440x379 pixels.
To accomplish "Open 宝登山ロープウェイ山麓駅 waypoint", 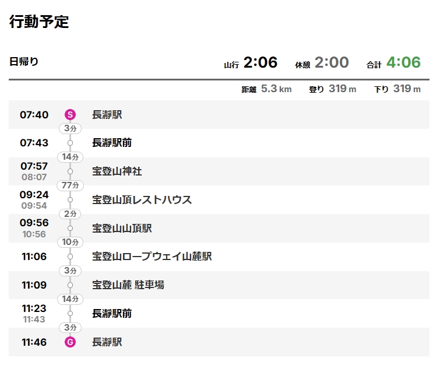I will pyautogui.click(x=152, y=257).
